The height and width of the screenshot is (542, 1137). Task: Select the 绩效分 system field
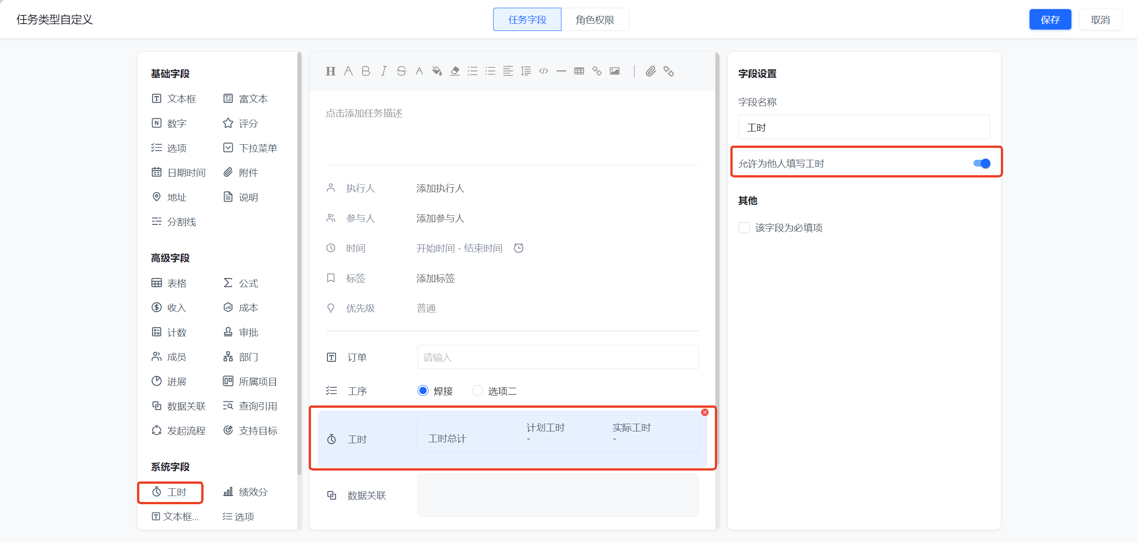[x=246, y=492]
